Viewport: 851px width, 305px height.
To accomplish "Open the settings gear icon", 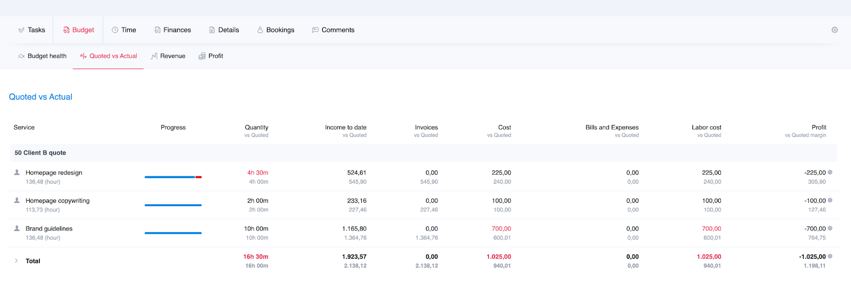I will [x=835, y=30].
